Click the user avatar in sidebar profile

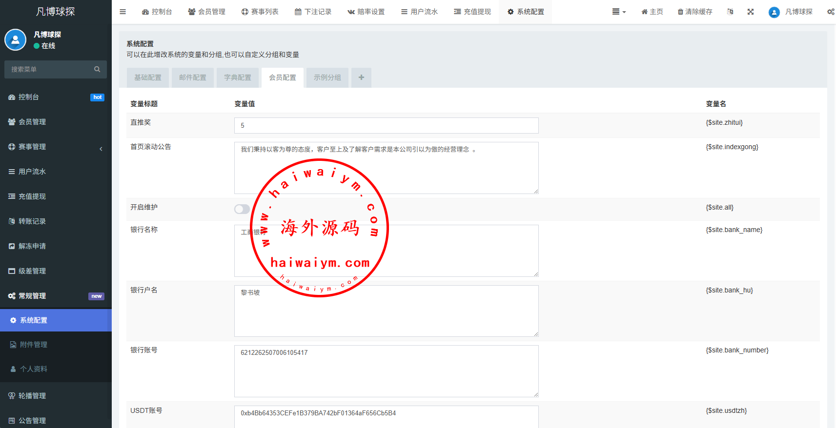coord(16,40)
